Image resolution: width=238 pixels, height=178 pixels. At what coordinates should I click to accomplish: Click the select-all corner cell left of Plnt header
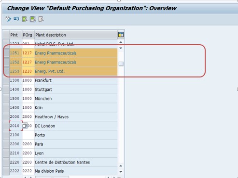click(6, 35)
